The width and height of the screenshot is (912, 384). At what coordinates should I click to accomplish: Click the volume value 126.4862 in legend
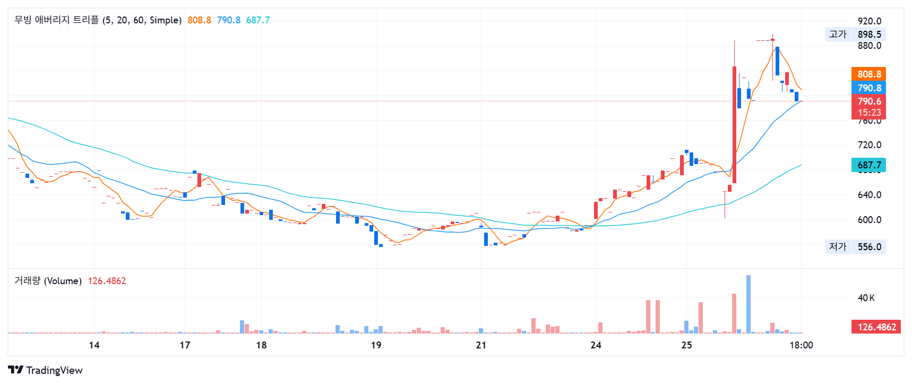pos(107,281)
